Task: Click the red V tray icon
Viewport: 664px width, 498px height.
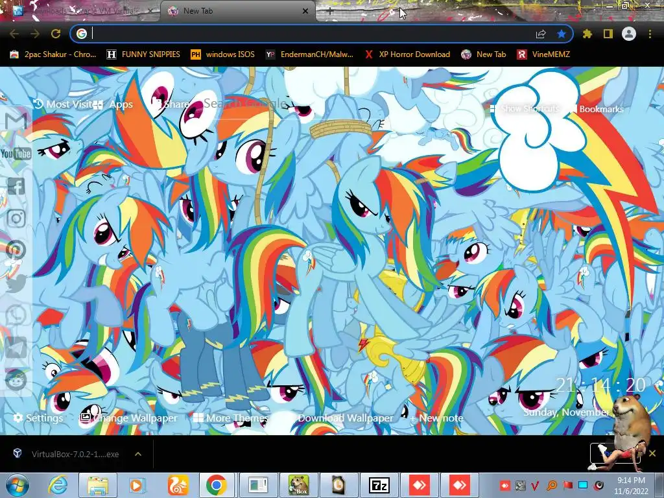Action: 536,485
